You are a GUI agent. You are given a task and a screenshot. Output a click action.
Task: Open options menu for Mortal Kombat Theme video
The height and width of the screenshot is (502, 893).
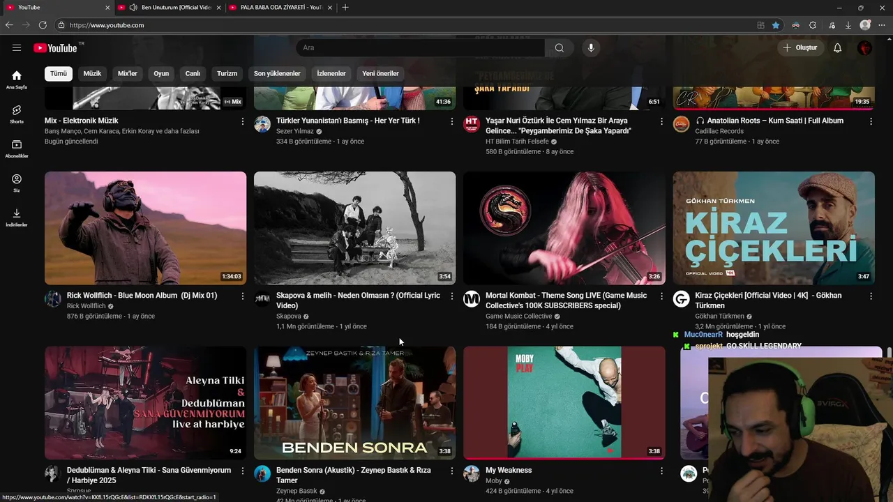661,296
